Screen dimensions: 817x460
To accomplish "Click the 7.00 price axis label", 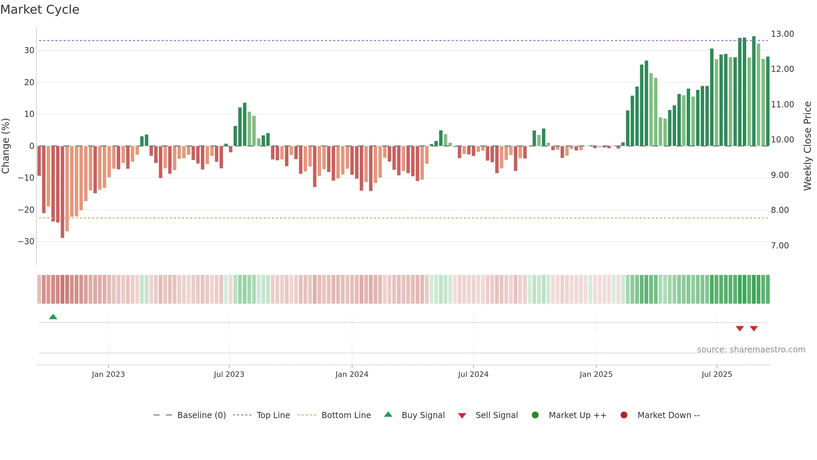I will (780, 246).
